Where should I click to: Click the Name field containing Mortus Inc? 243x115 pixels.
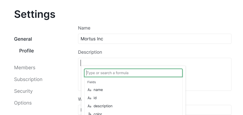155,39
